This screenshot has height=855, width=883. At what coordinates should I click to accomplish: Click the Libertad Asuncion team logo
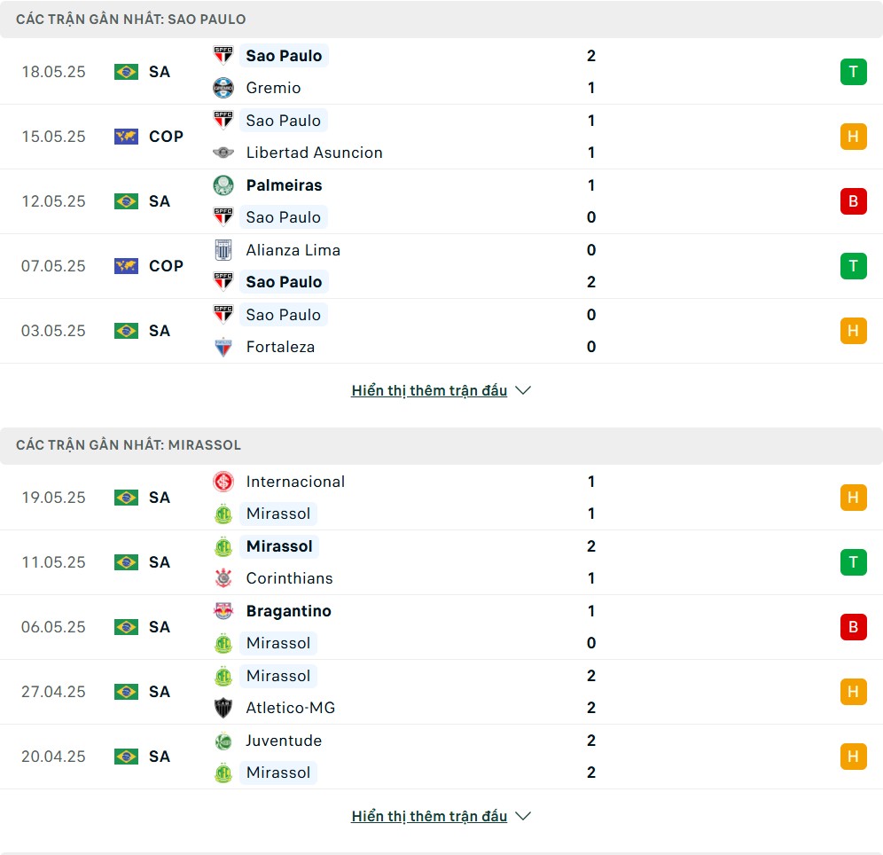223,153
